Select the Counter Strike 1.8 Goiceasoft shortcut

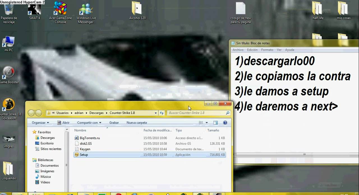click(x=9, y=109)
